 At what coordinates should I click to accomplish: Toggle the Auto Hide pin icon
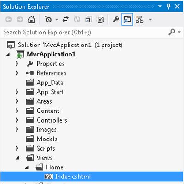click(168, 6)
